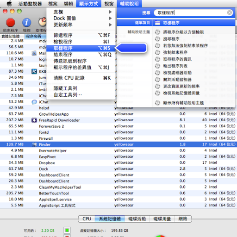The image size is (237, 237).
Task: Select the AppleSpell.service process row
Action: [x=118, y=200]
